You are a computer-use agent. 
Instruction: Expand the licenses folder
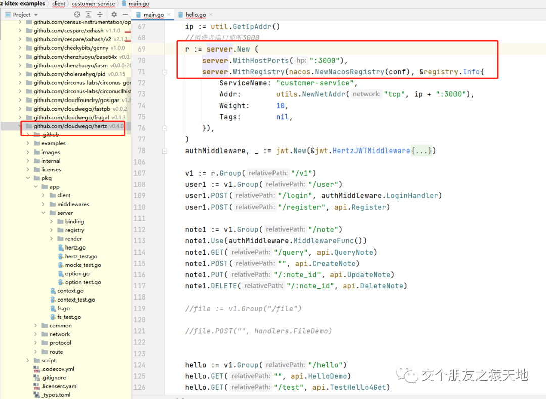[28, 169]
